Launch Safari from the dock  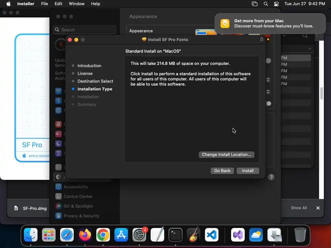pyautogui.click(x=67, y=235)
